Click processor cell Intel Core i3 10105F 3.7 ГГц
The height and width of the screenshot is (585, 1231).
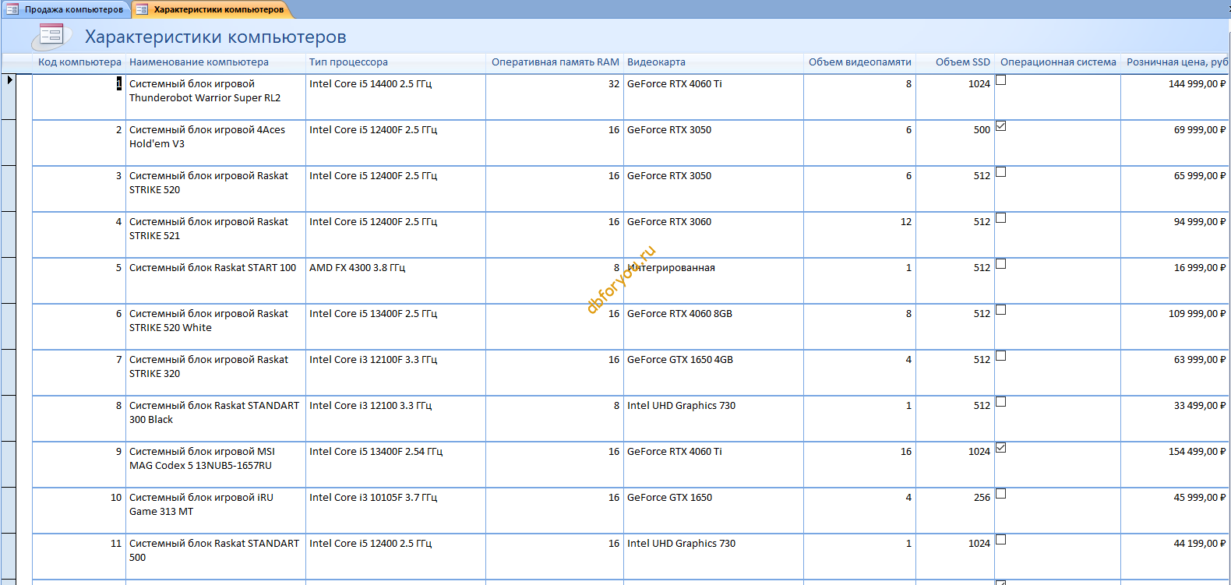point(396,510)
